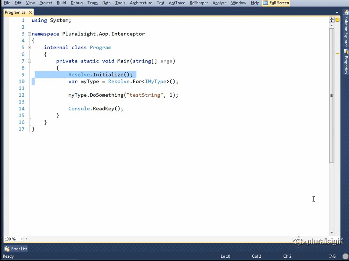The height and width of the screenshot is (261, 349).
Task: Open the Project menu
Action: point(46,3)
